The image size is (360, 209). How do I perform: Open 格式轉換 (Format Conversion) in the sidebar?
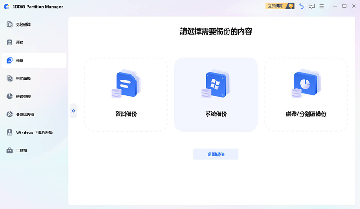[x=23, y=78]
